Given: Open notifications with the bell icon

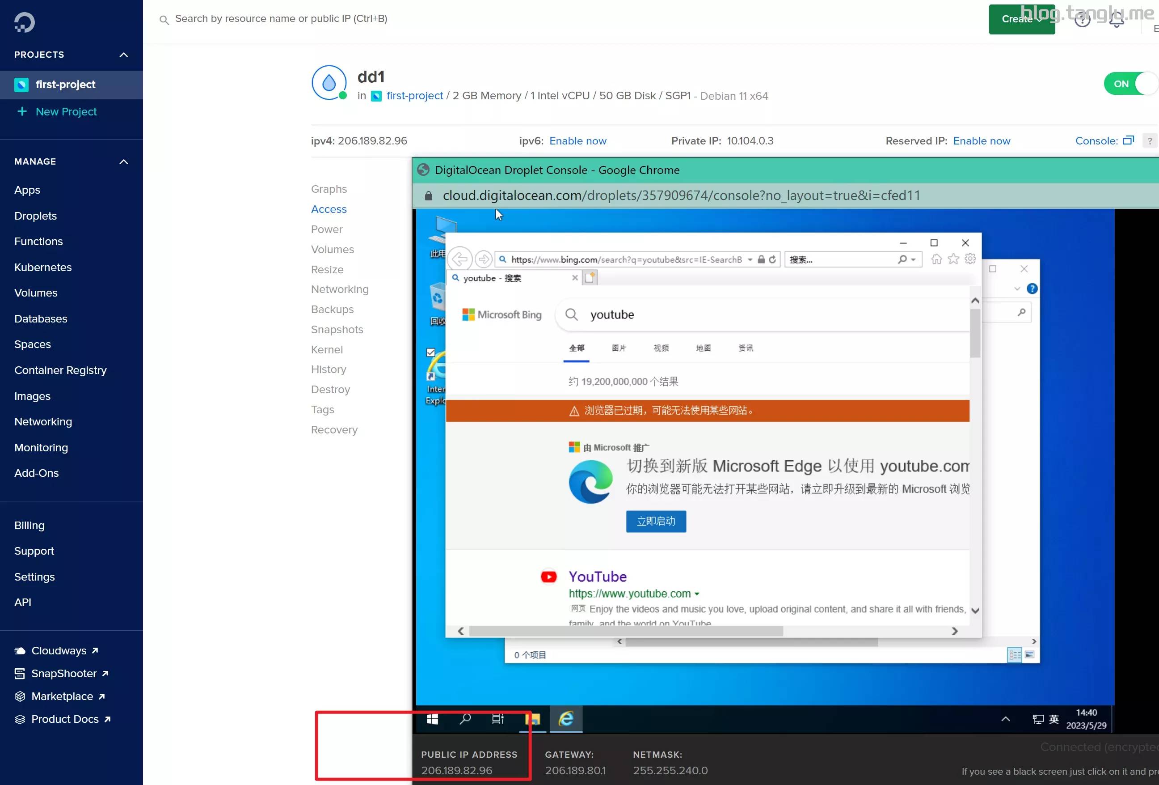Looking at the screenshot, I should click(x=1116, y=20).
